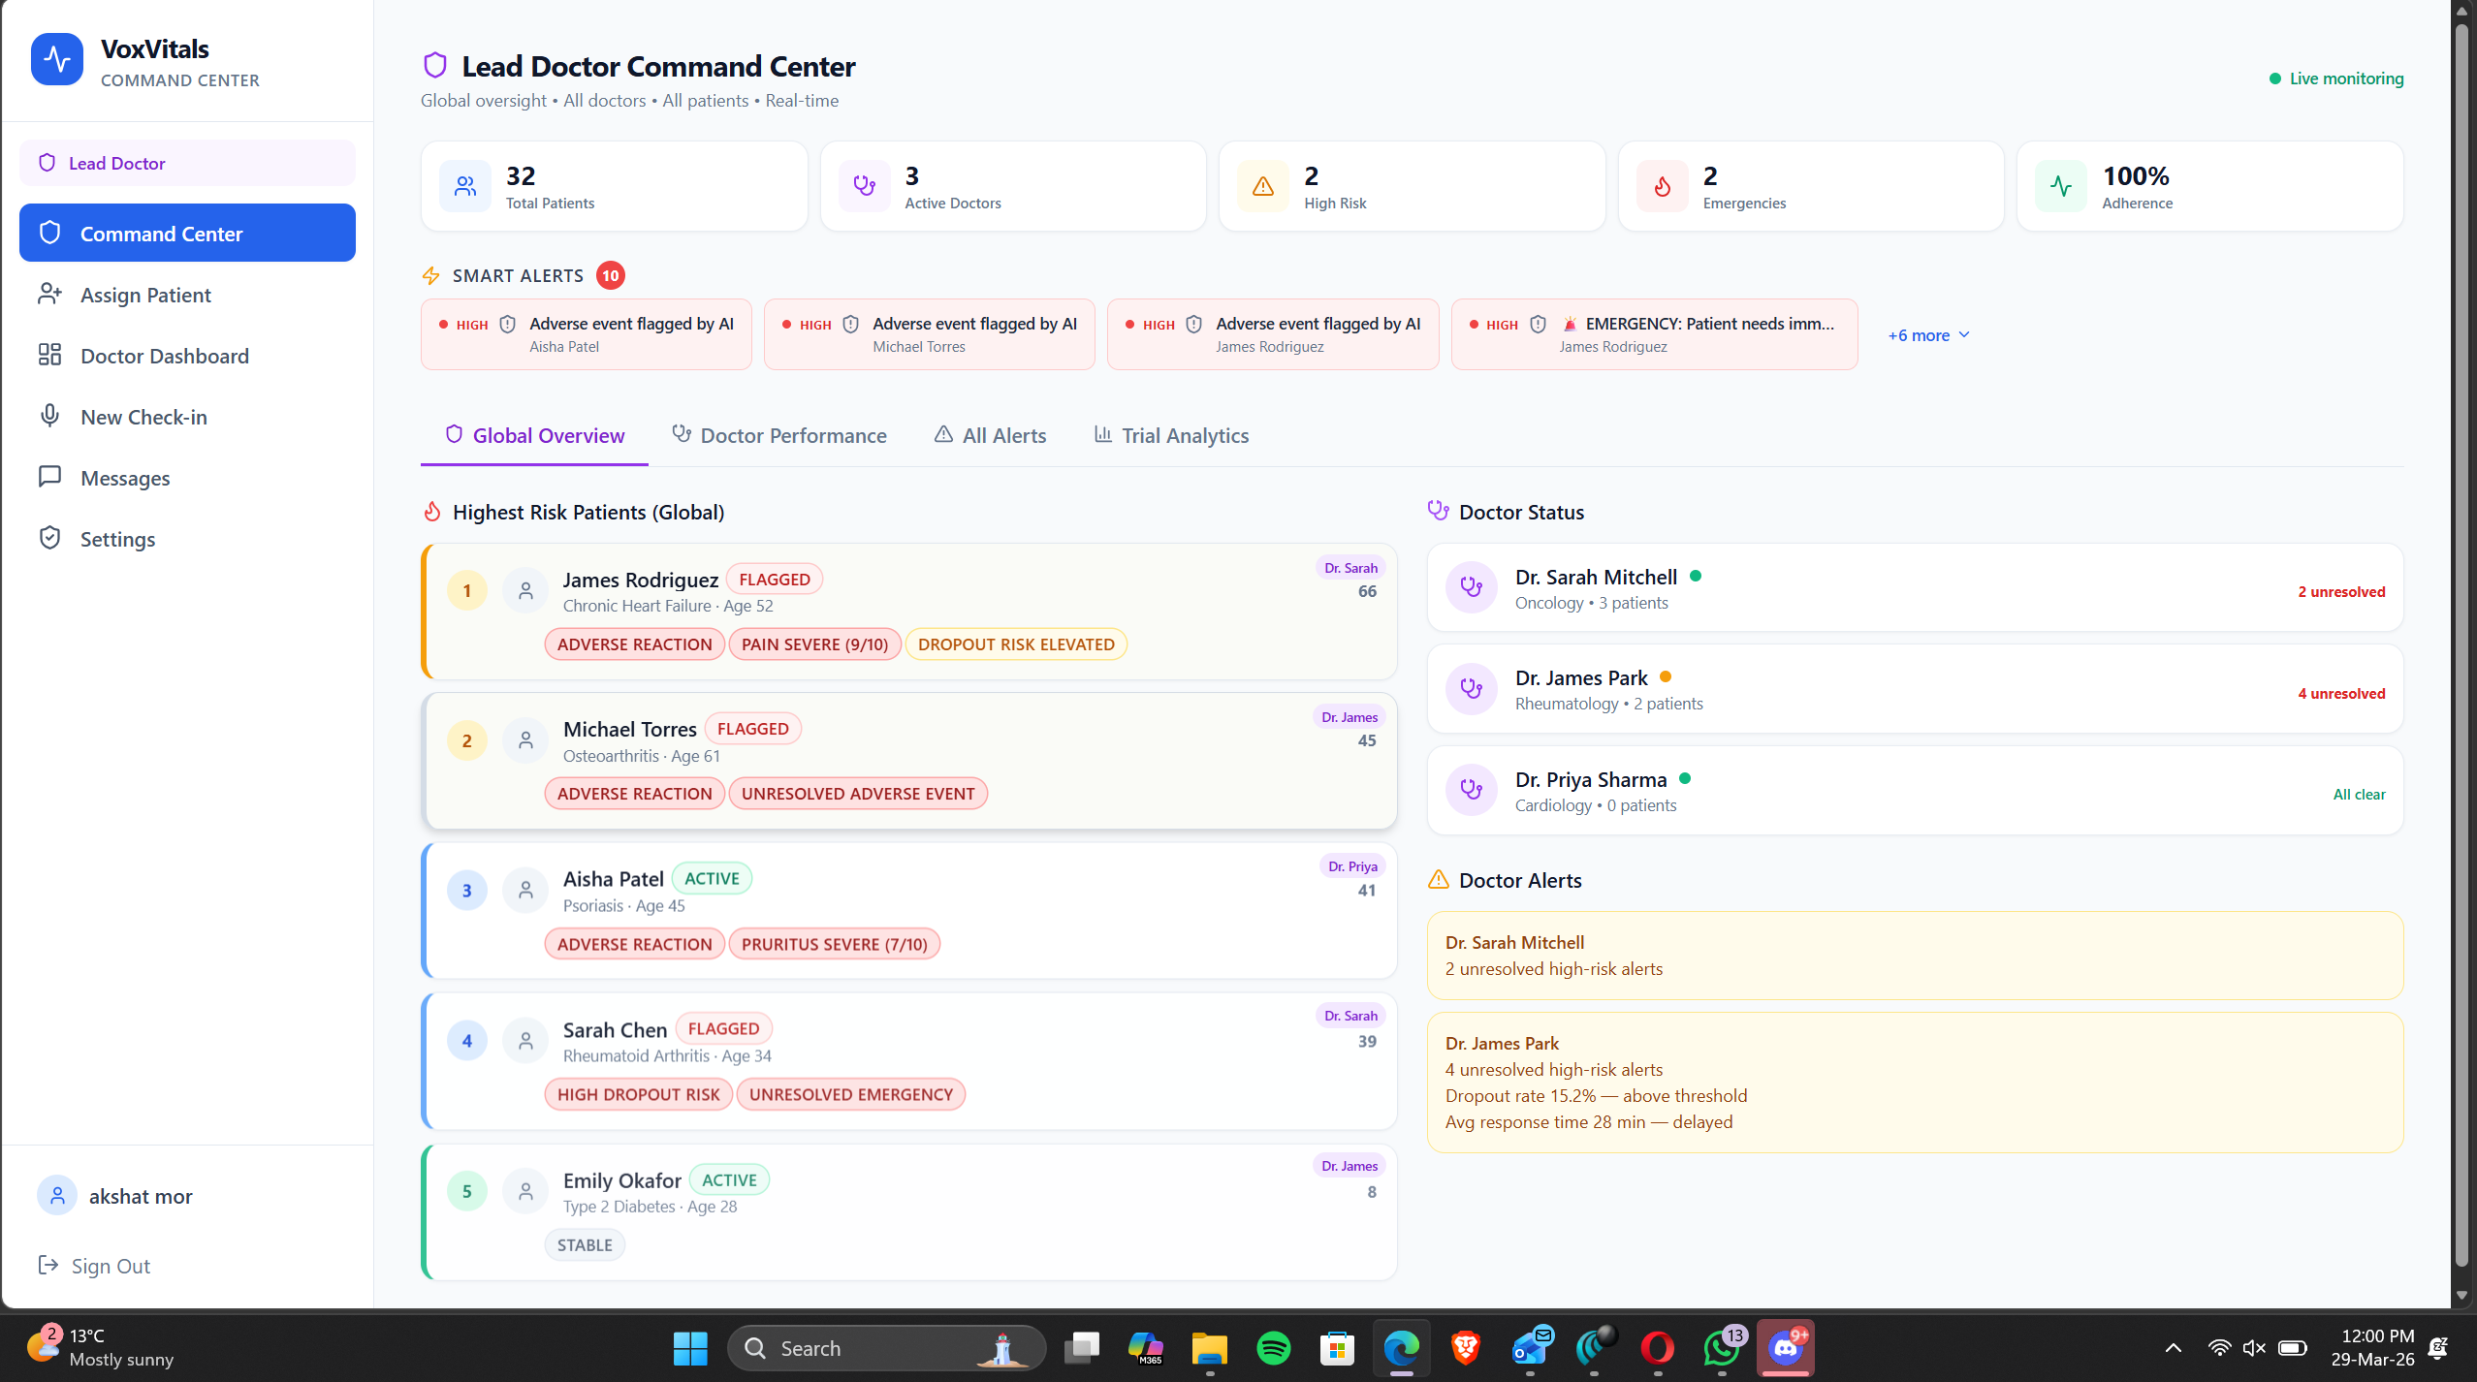Click the Active Doctors stethoscope icon
Image resolution: width=2477 pixels, height=1382 pixels.
click(864, 186)
